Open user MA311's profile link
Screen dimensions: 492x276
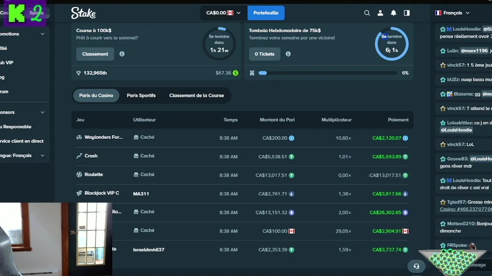pos(141,194)
